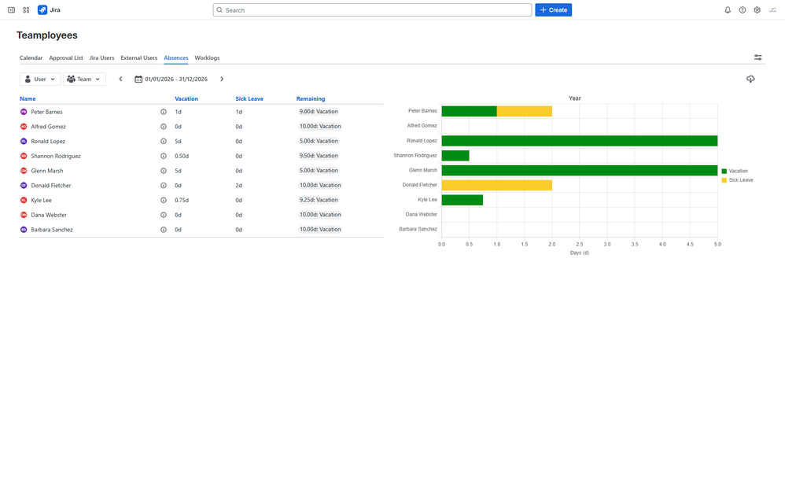Viewport: 785px width, 491px height.
Task: Open the Jira settings gear icon
Action: [757, 10]
